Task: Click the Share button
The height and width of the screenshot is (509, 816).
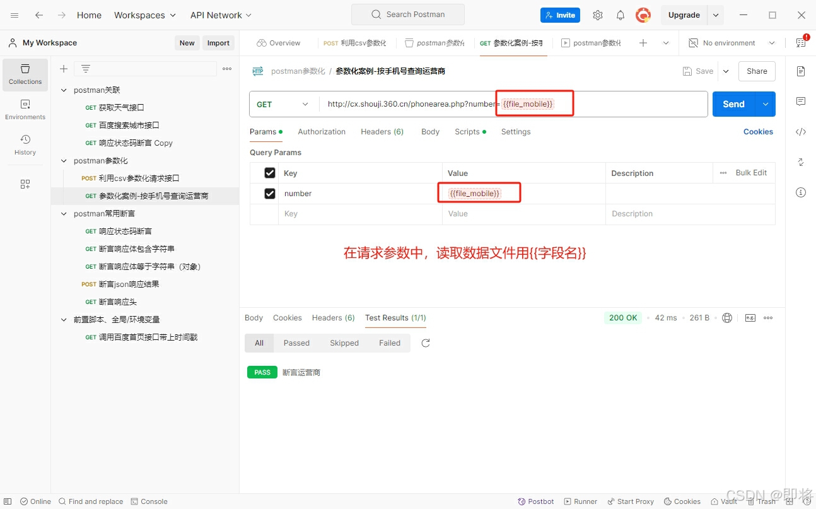Action: pos(757,71)
